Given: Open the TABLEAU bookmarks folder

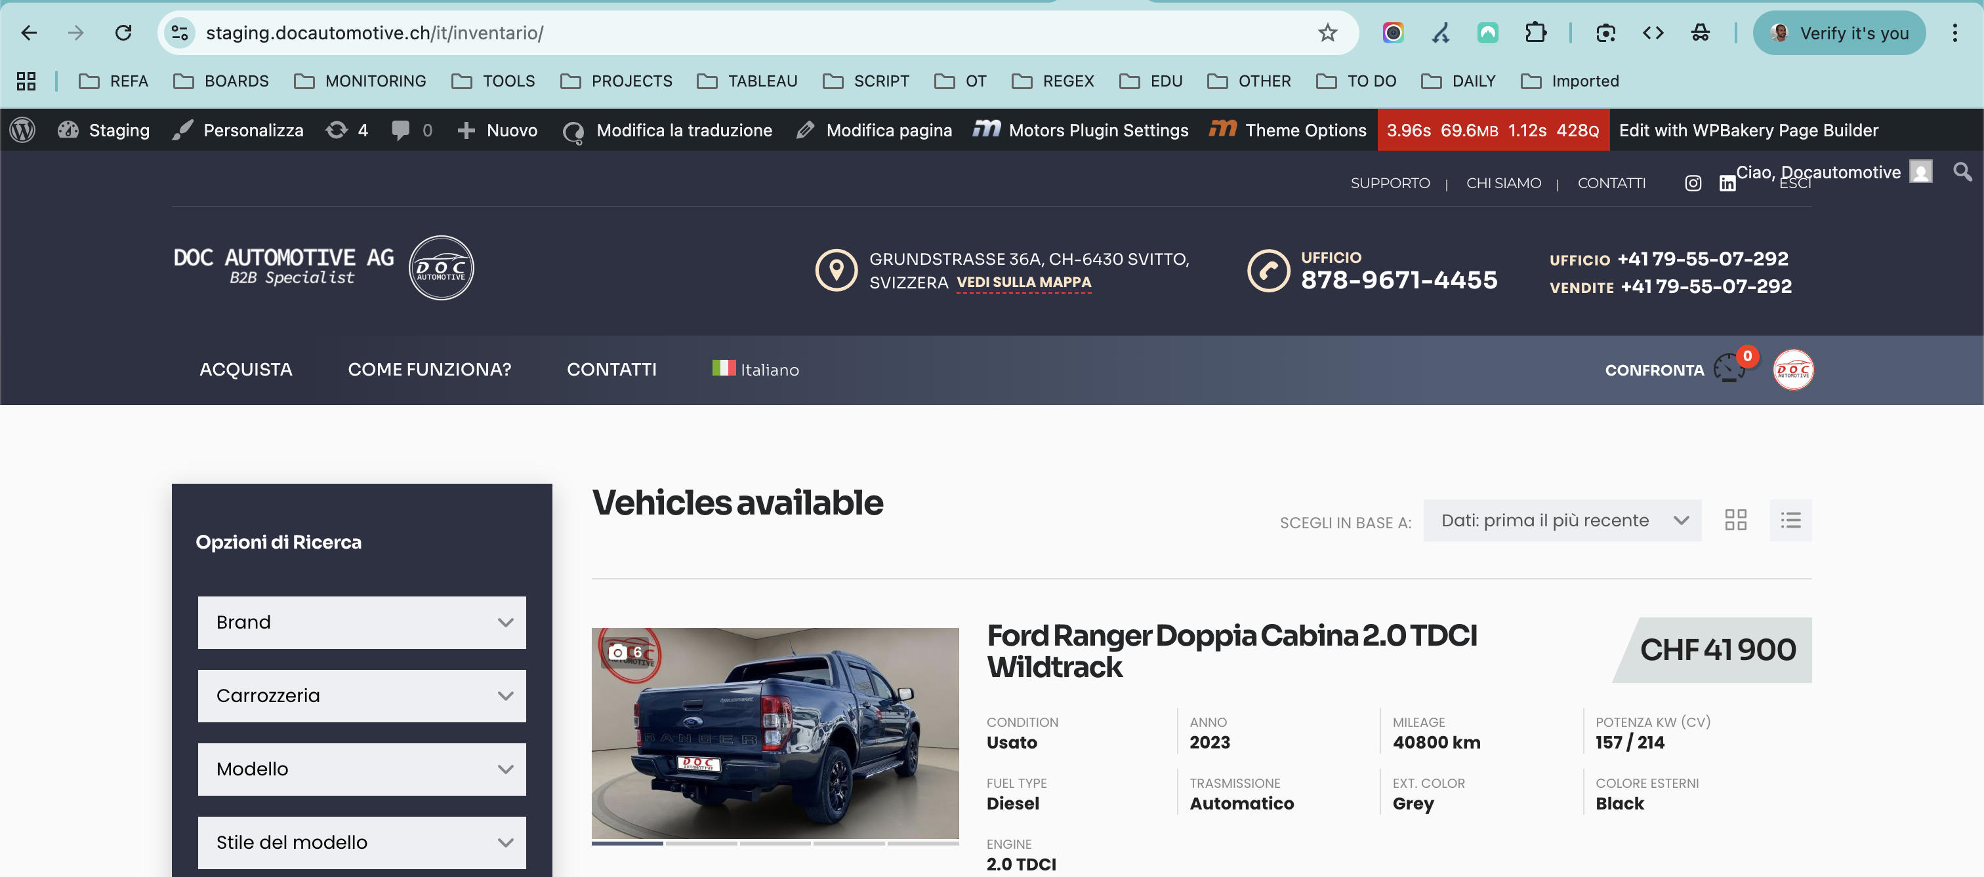Looking at the screenshot, I should (x=747, y=81).
